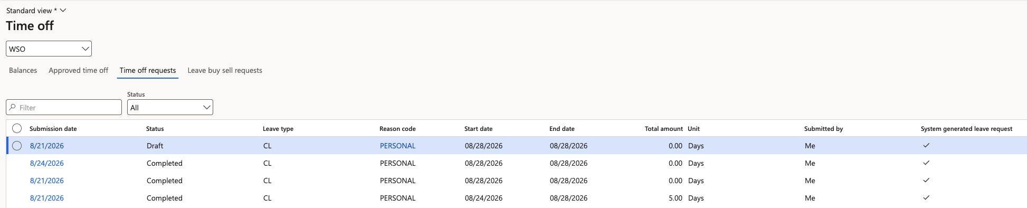
Task: Click the CL leave type in Draft row
Action: pos(268,146)
